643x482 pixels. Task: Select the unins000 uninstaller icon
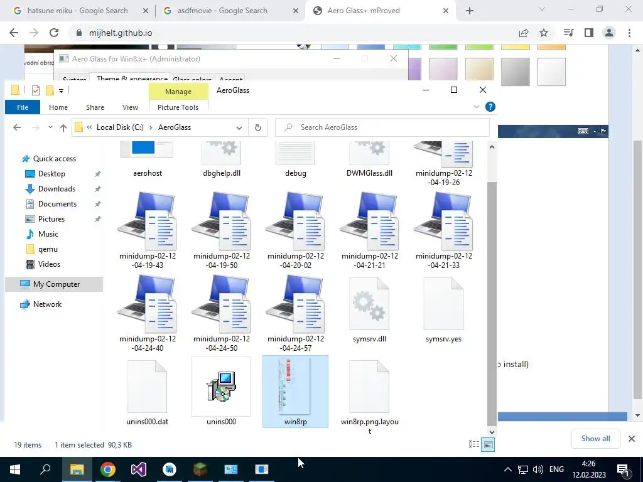click(x=222, y=392)
